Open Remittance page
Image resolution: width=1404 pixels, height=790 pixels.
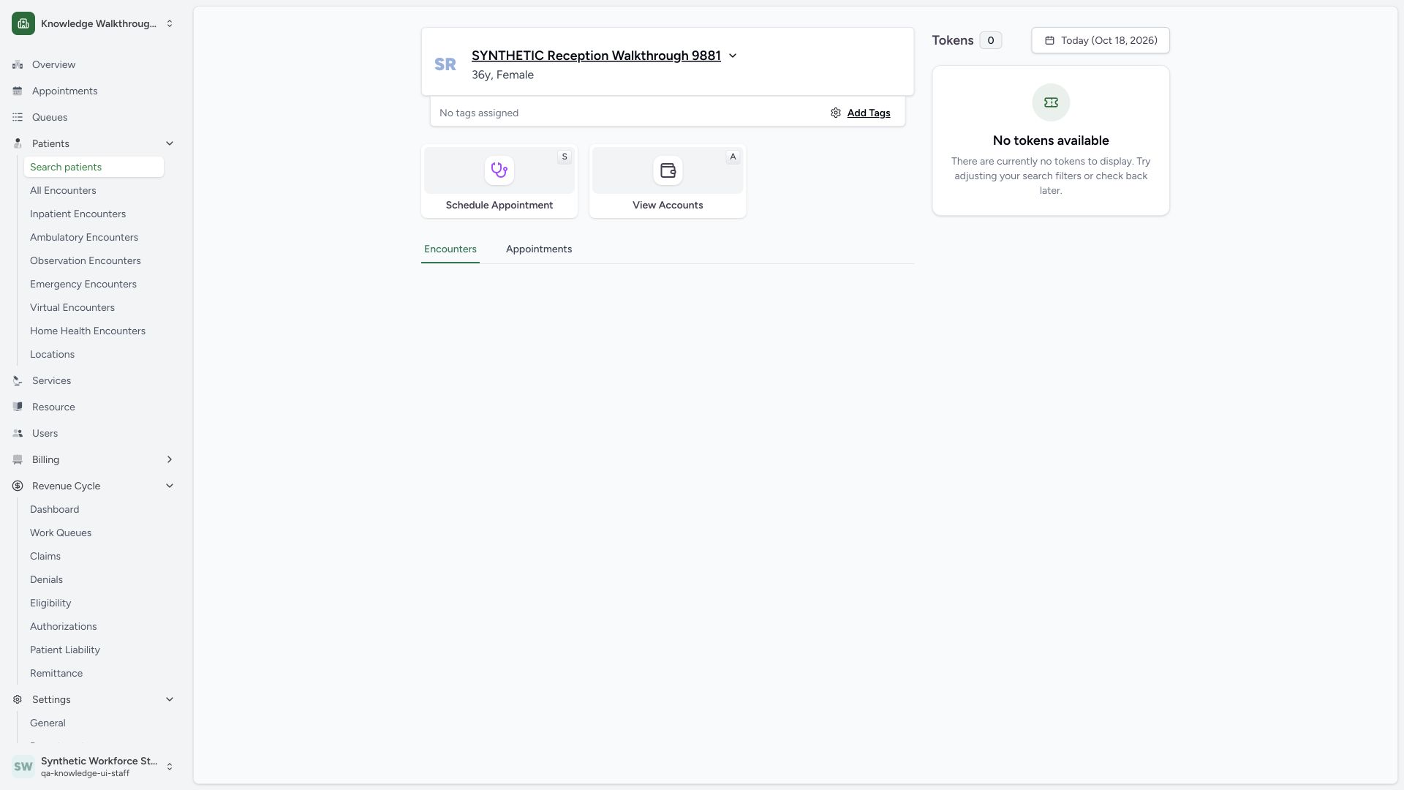click(x=56, y=673)
